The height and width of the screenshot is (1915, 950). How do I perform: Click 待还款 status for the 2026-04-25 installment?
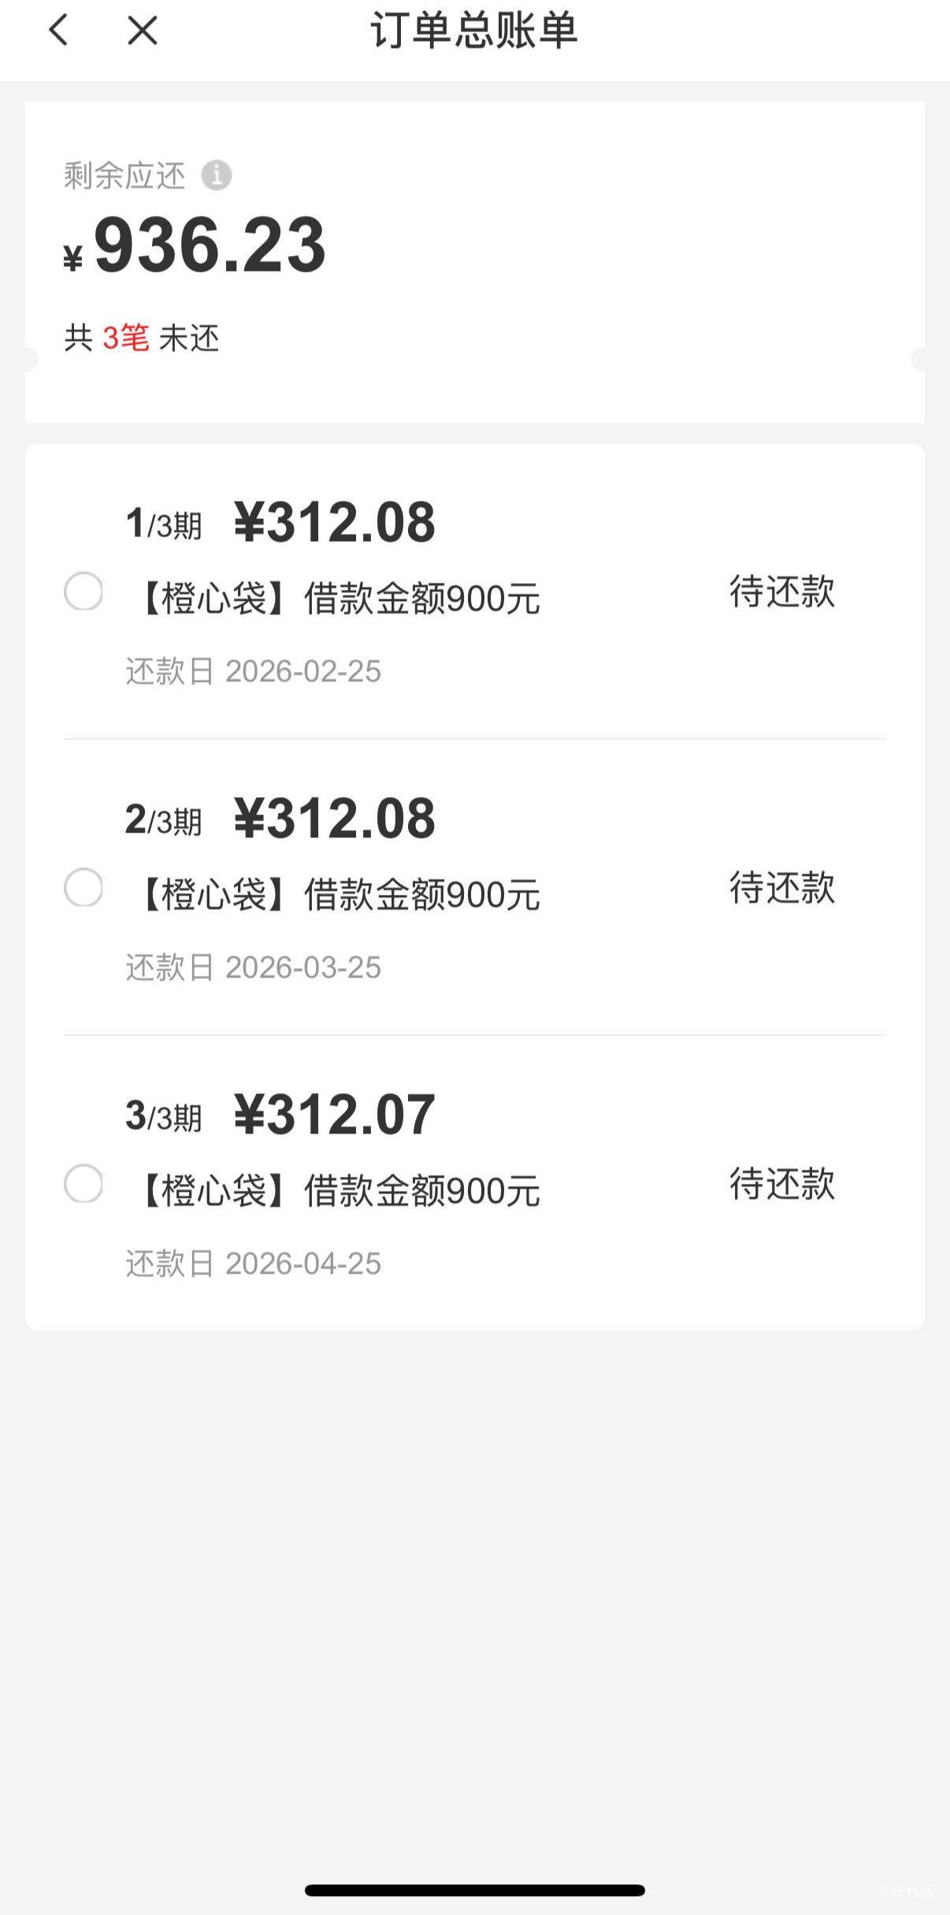(781, 1184)
